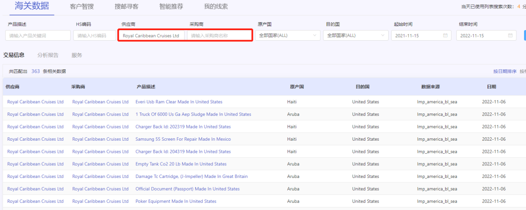Open the 结束时间 date picker 2022-11-15

coord(487,35)
